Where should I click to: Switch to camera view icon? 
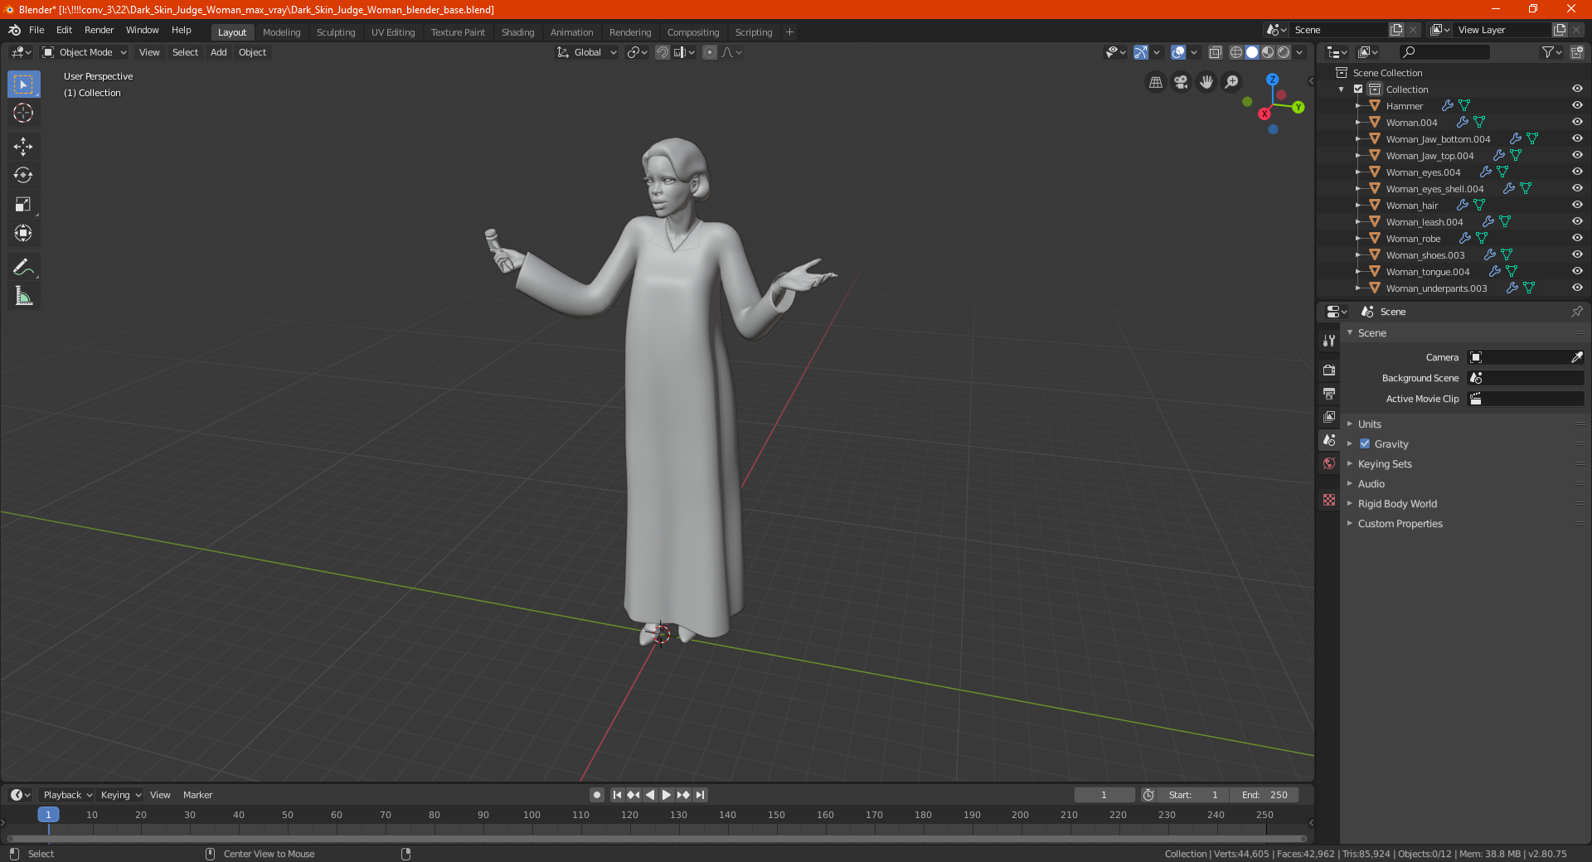1181,82
